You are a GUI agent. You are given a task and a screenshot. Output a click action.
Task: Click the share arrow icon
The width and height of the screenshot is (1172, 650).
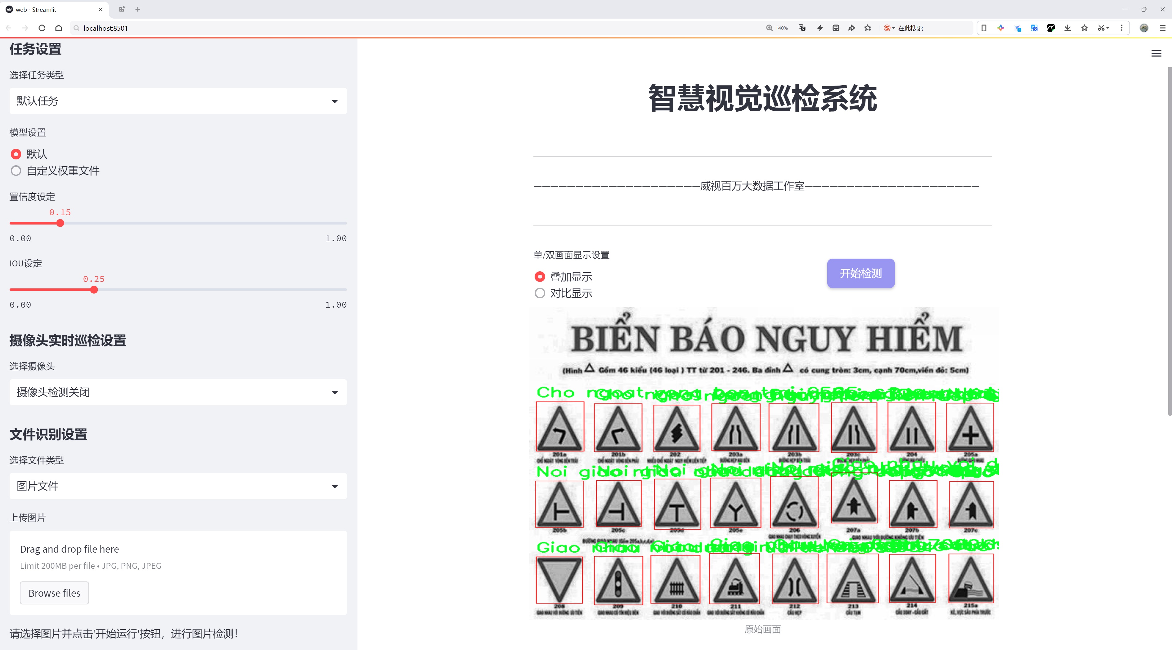[x=852, y=28]
